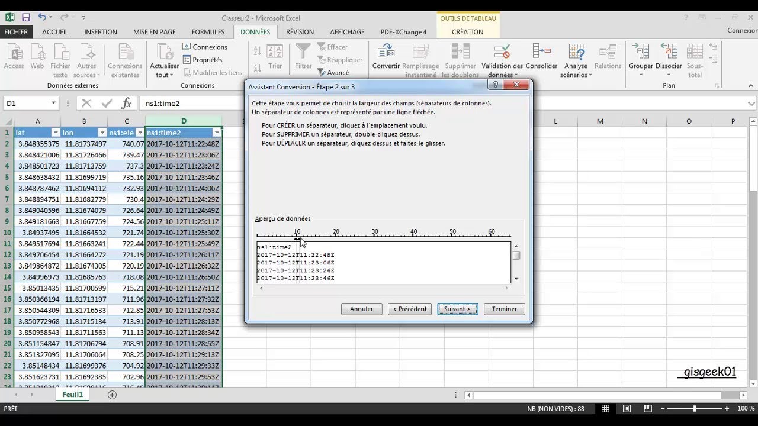The width and height of the screenshot is (758, 426).
Task: Click Remplissage instantané icon
Action: (x=422, y=60)
